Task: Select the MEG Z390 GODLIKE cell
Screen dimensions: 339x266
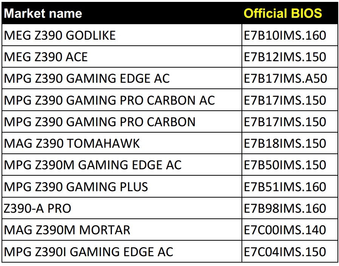Action: [x=60, y=36]
